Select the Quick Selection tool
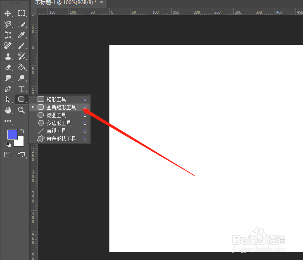 (21, 24)
